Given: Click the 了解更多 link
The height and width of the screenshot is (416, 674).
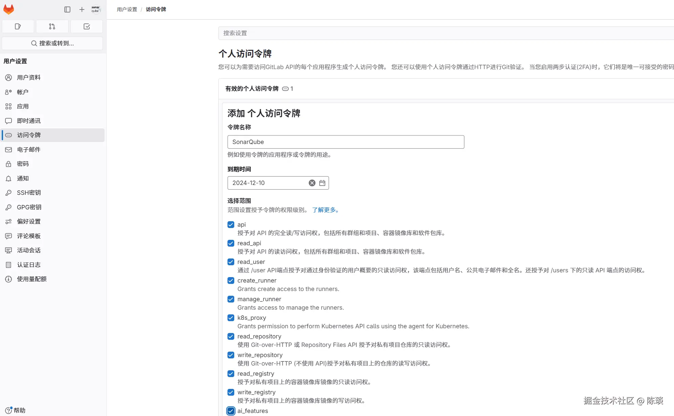Looking at the screenshot, I should pos(325,210).
